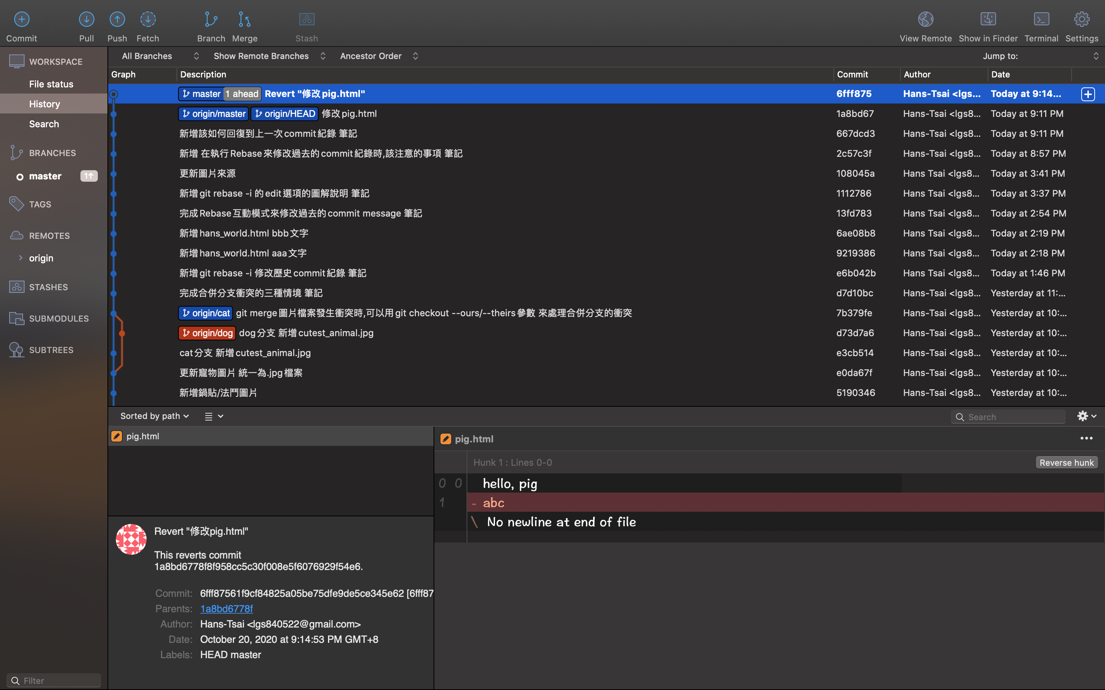Open View Remote in browser
The image size is (1105, 690).
tap(925, 19)
